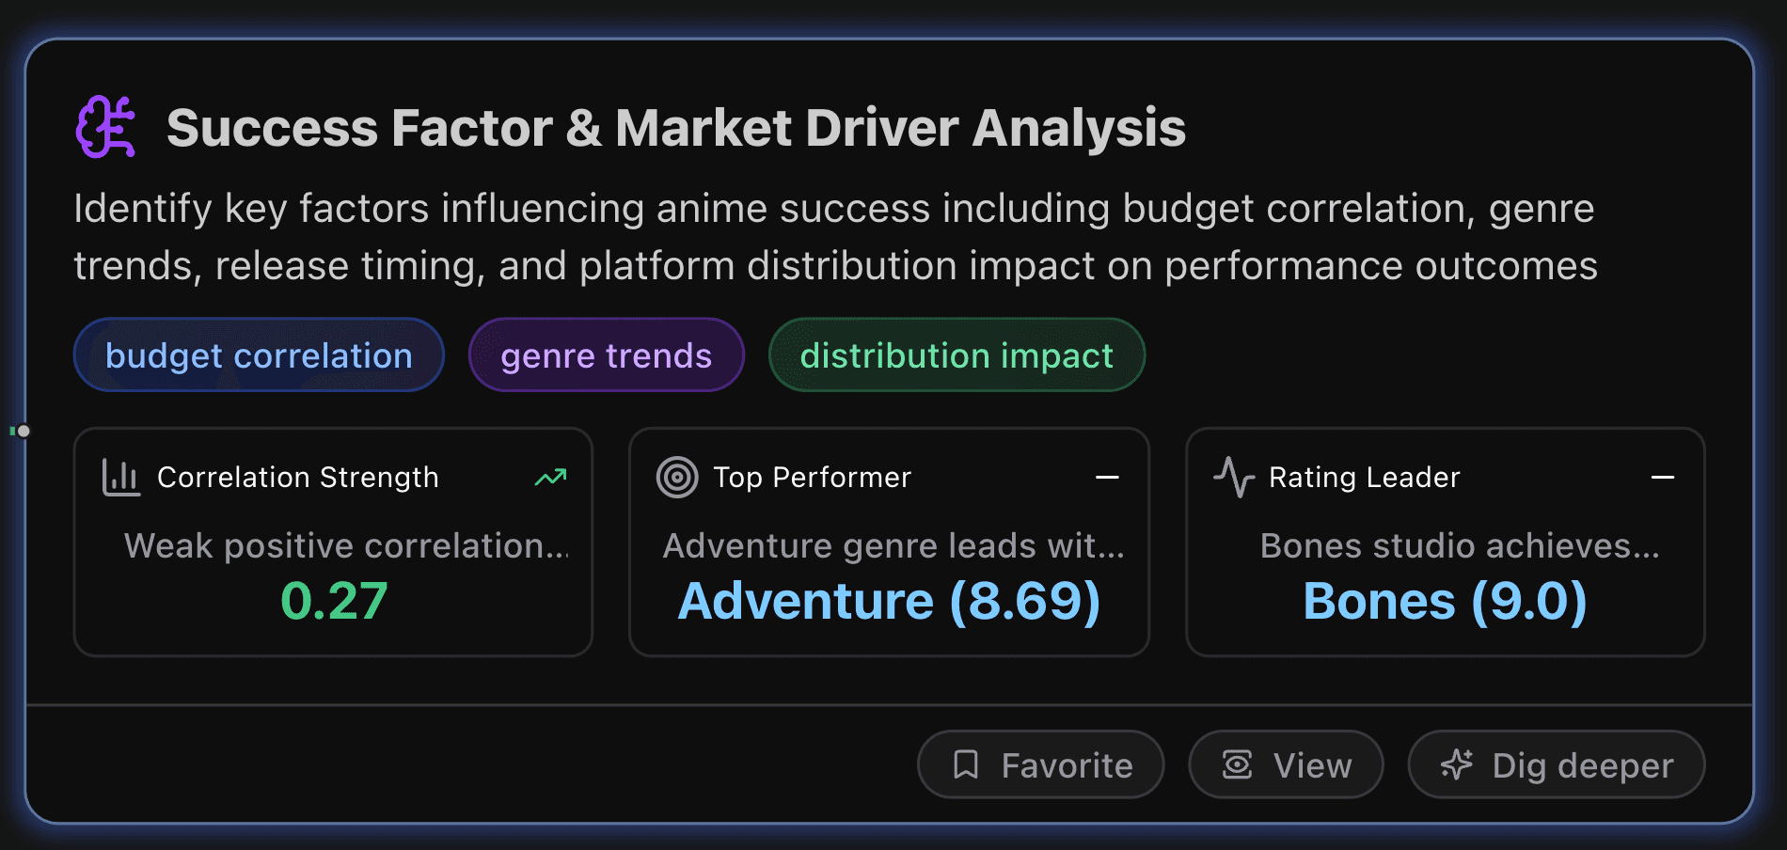1787x850 pixels.
Task: Click the target icon on the Top Performer card
Action: click(679, 477)
